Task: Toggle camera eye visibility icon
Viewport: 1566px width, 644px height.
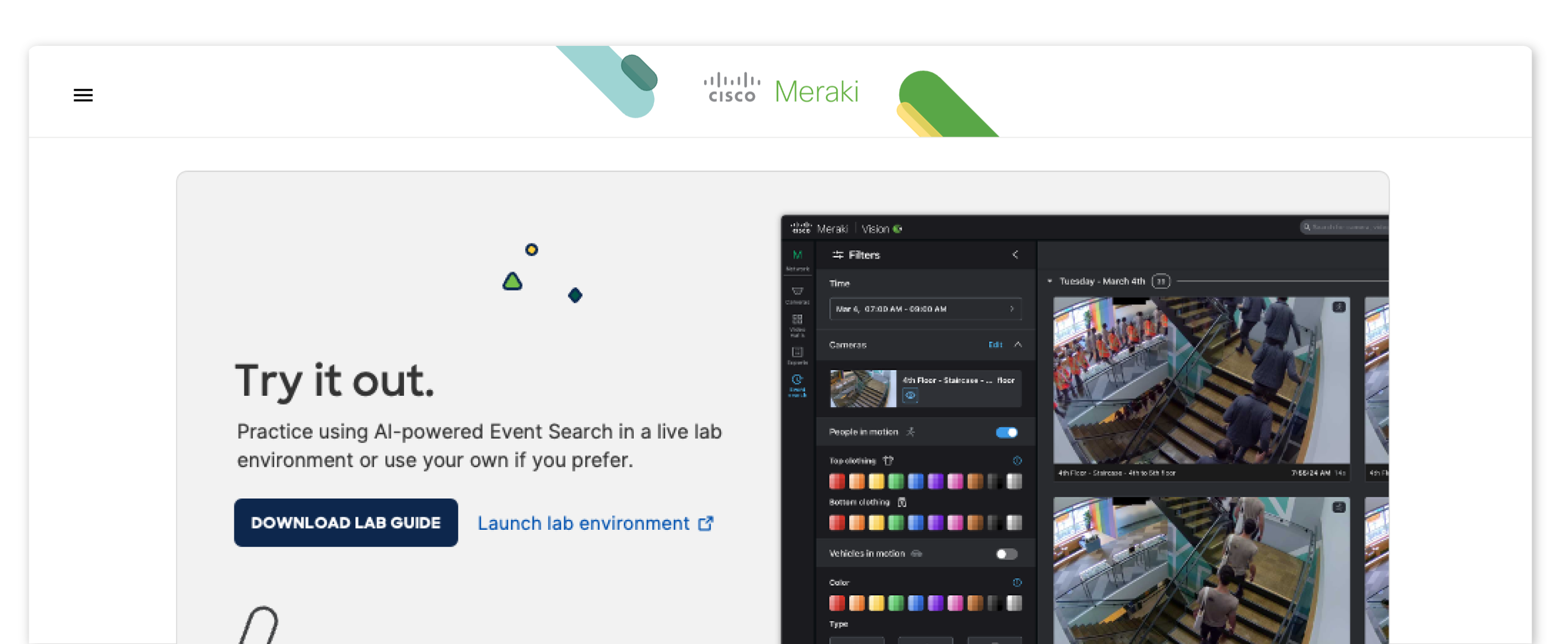Action: pyautogui.click(x=910, y=395)
